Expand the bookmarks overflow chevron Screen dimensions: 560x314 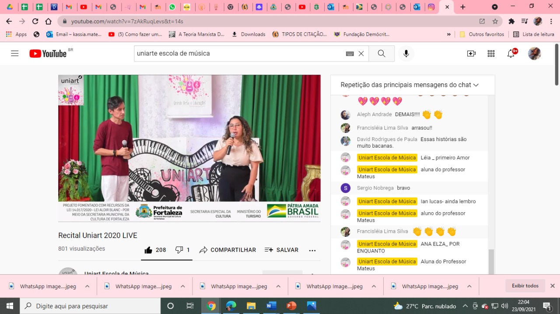448,34
